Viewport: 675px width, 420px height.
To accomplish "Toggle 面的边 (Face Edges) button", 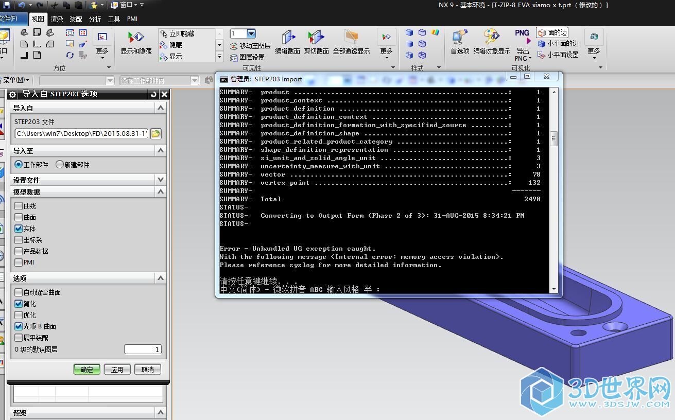I will 552,32.
